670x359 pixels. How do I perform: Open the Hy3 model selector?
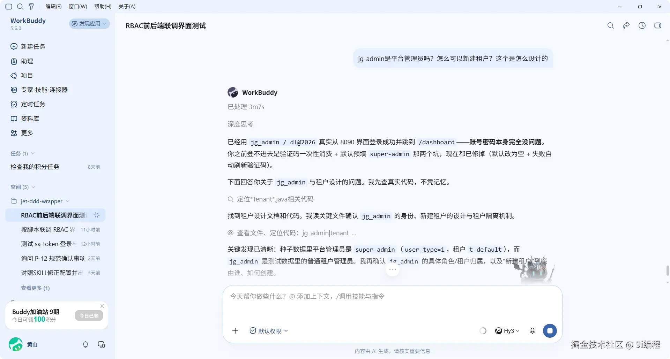(x=507, y=331)
